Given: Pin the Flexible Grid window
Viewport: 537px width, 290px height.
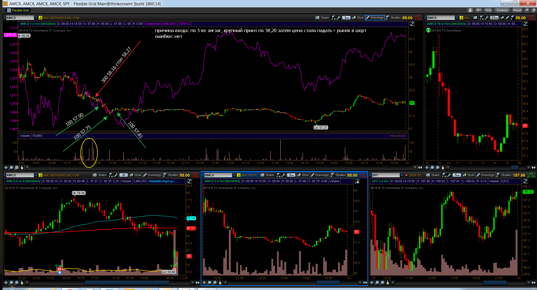Looking at the screenshot, I should coord(527,10).
